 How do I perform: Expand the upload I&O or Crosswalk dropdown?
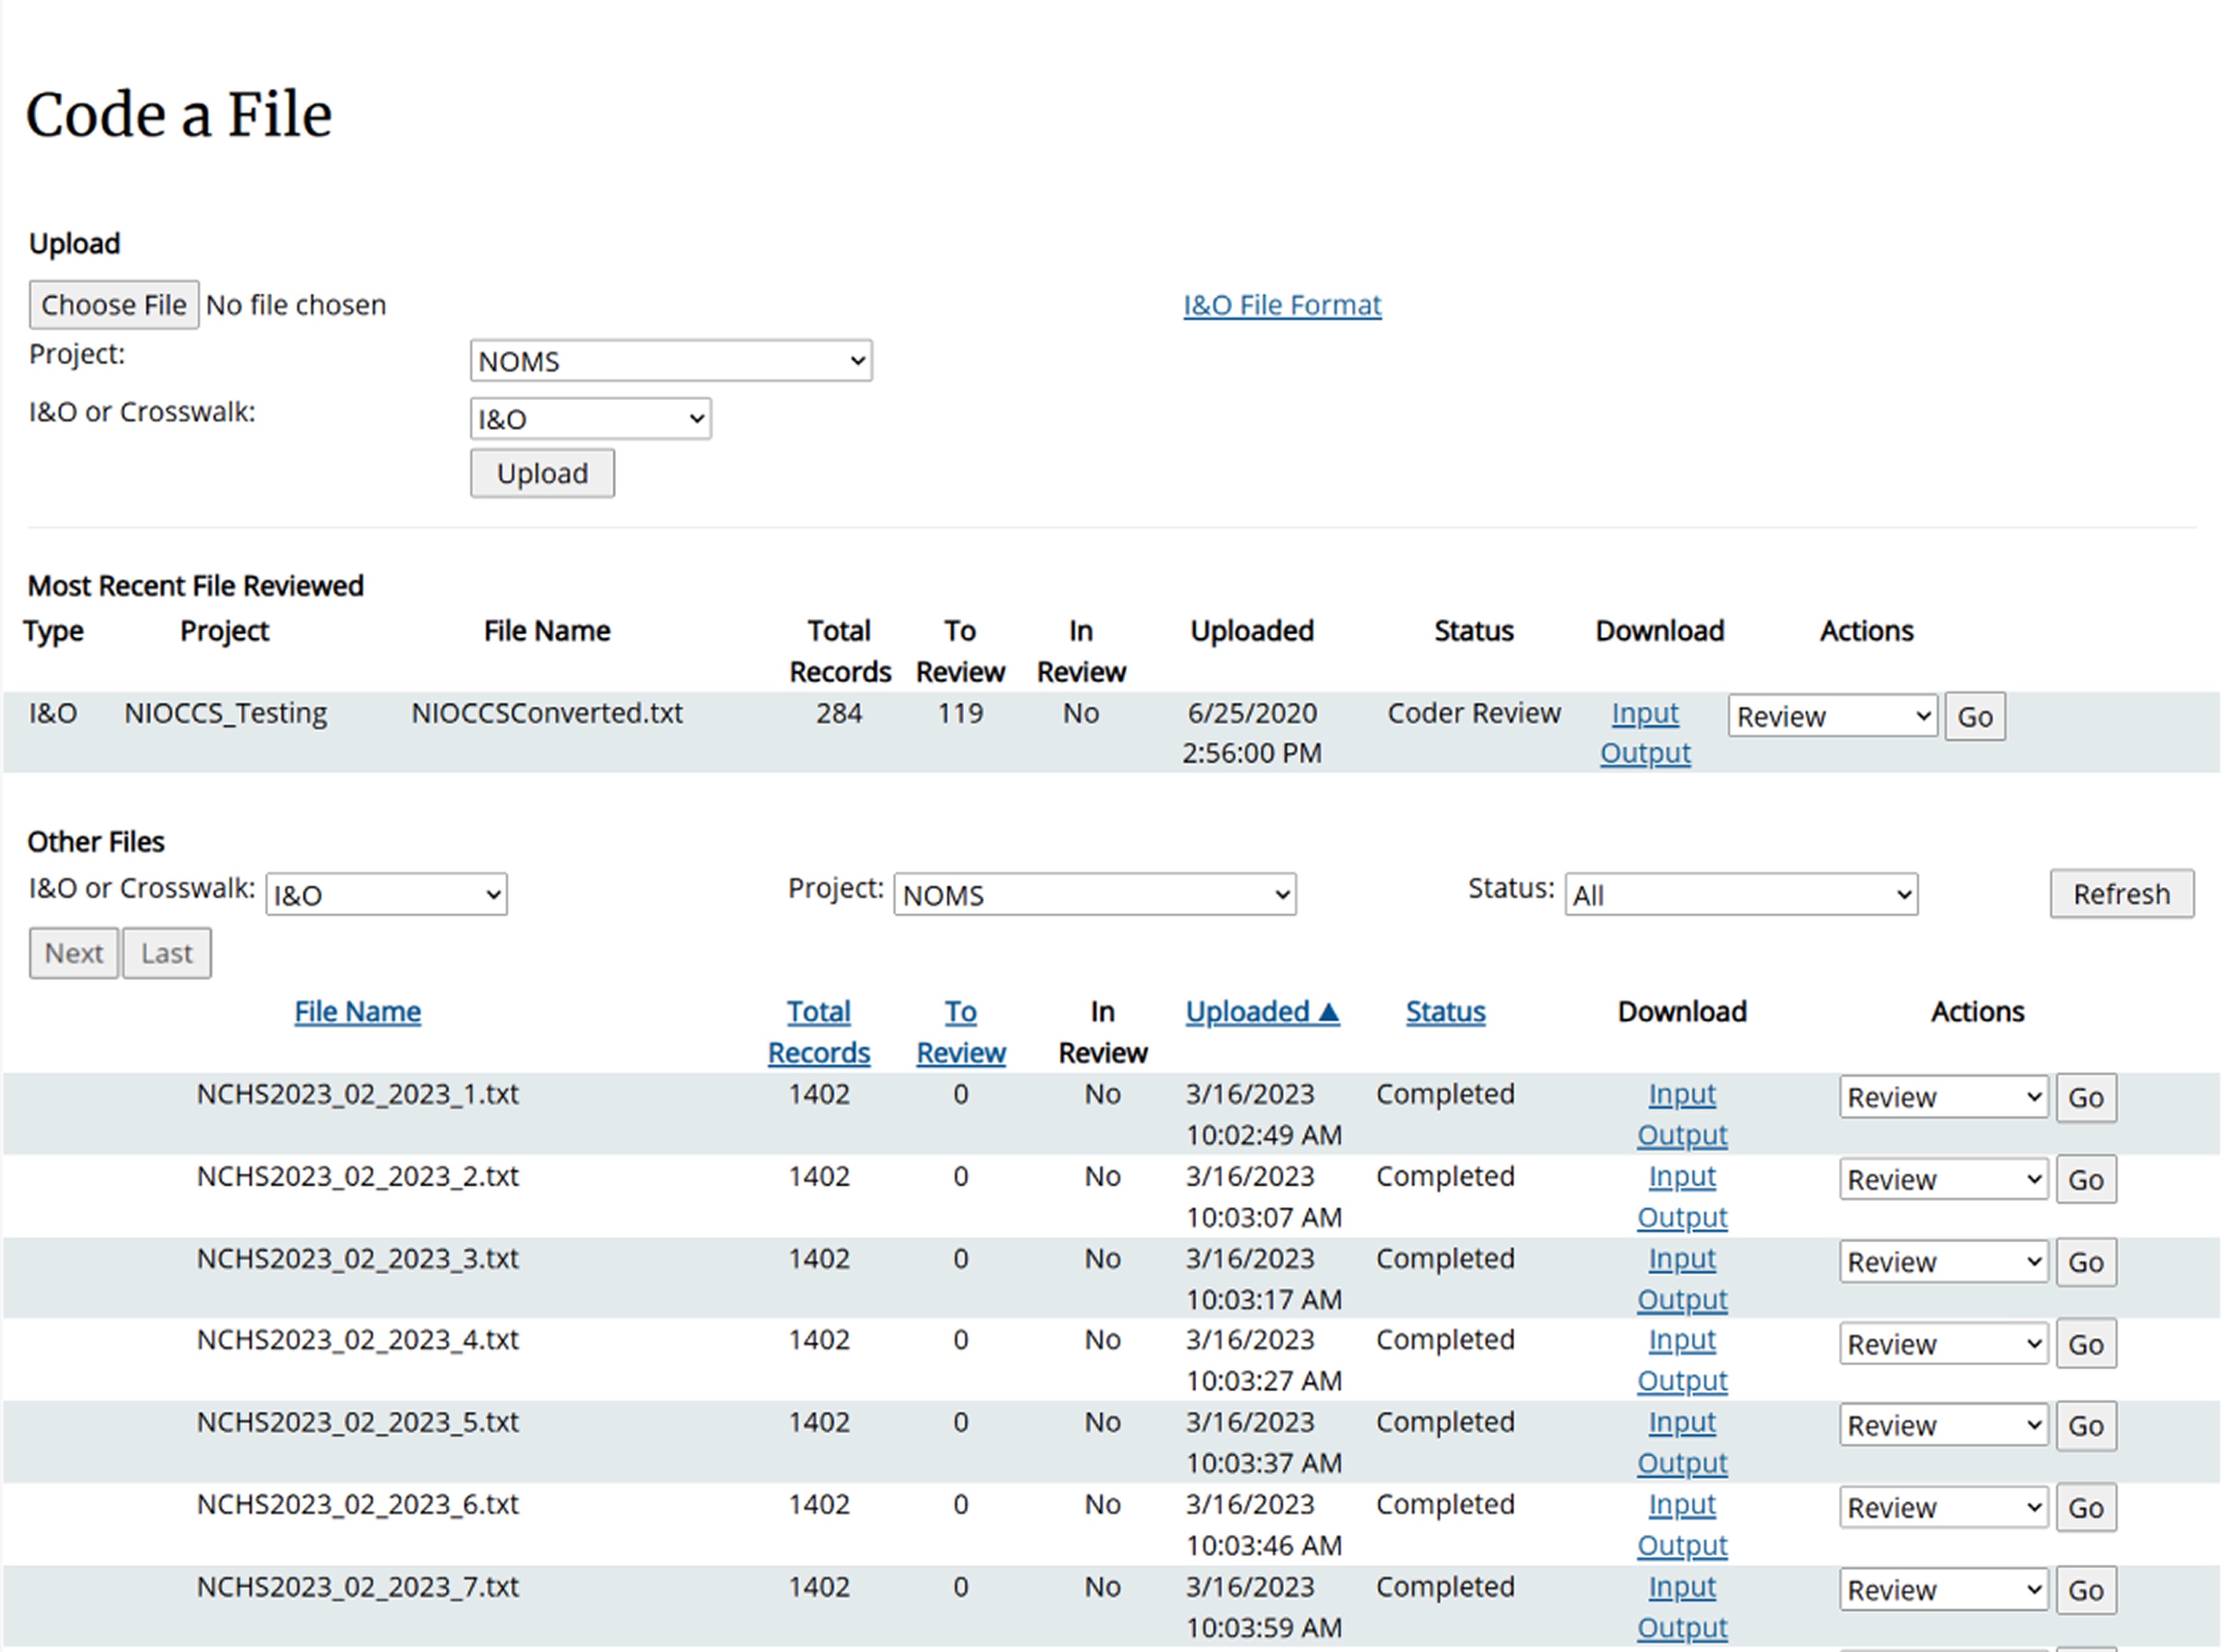tap(590, 419)
